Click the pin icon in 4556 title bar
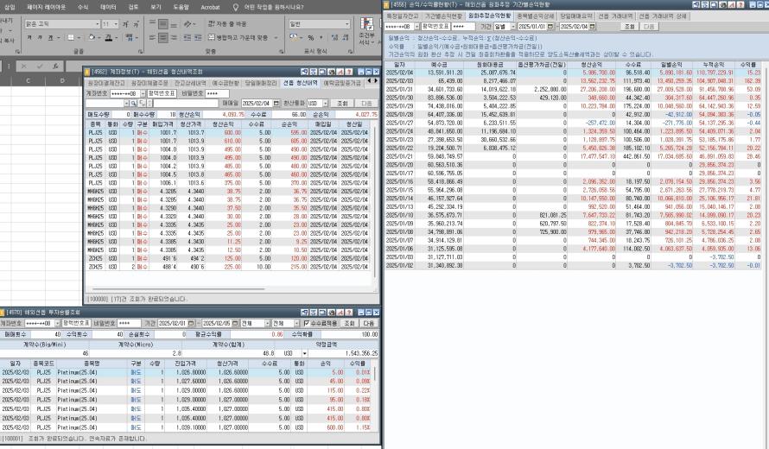The height and width of the screenshot is (449, 769). (696, 4)
